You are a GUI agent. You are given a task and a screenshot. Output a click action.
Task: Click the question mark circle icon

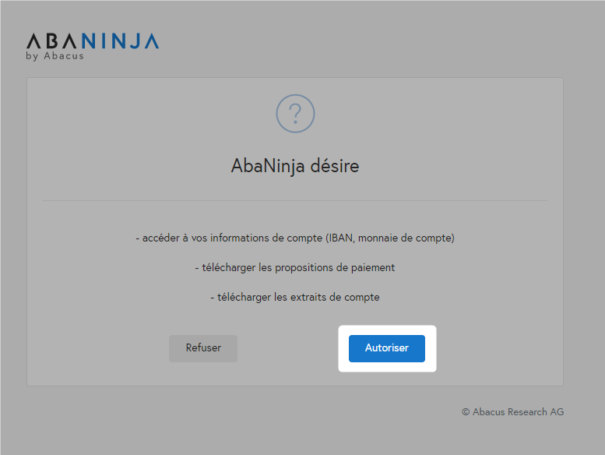(295, 114)
